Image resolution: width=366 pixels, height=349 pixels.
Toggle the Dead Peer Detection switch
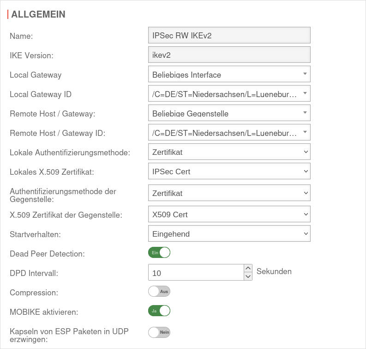pos(159,252)
